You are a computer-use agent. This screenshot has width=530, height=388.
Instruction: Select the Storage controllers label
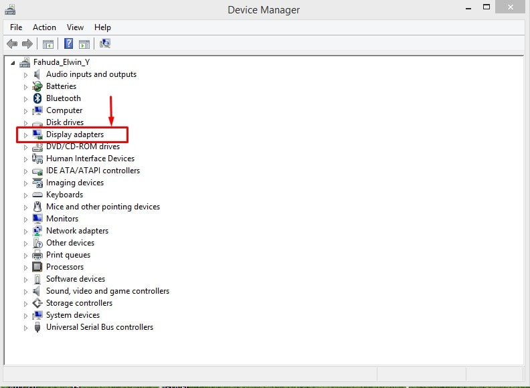[79, 303]
